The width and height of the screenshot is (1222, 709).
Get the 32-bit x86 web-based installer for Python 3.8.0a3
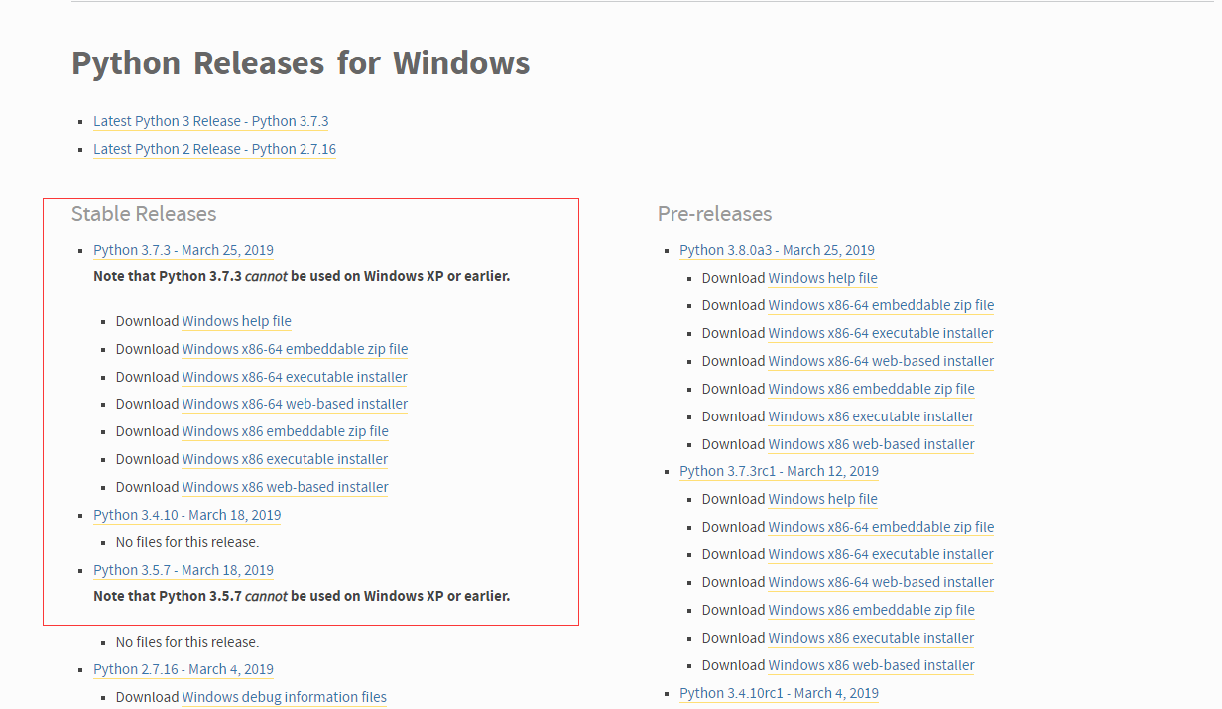(x=872, y=444)
